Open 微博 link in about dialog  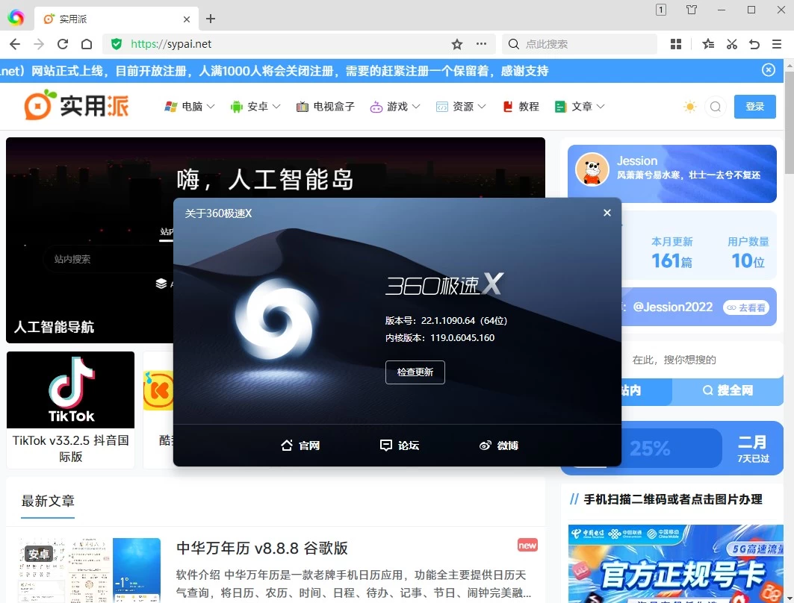tap(499, 446)
